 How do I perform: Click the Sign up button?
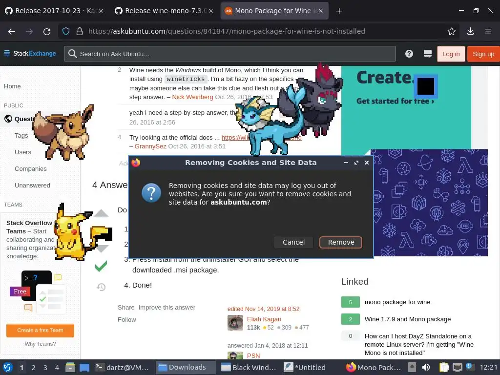pos(483,54)
